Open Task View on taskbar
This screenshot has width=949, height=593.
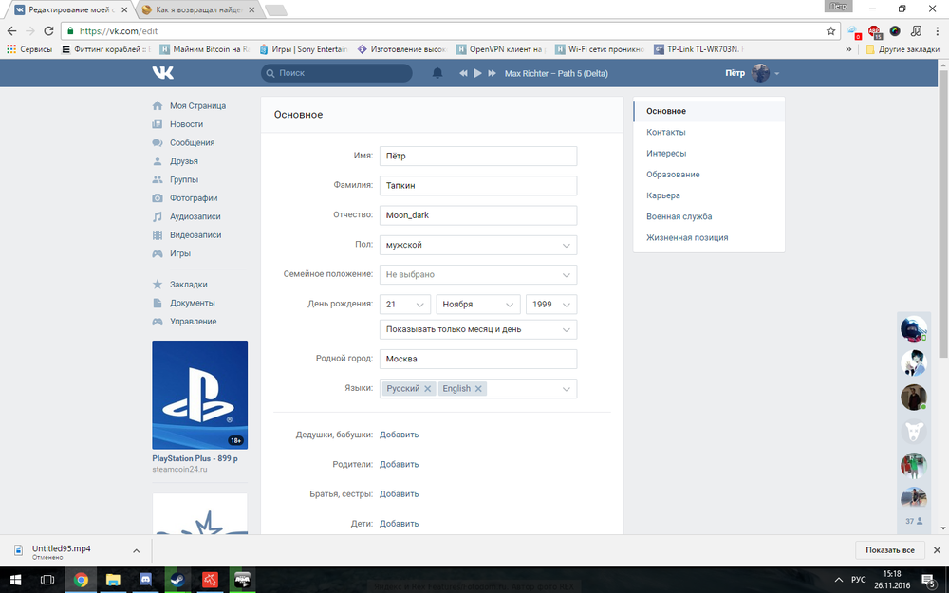(47, 580)
